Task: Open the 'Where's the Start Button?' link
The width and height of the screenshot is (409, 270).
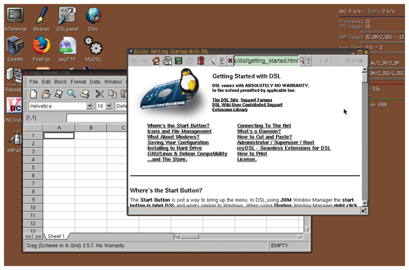Action: (x=178, y=125)
